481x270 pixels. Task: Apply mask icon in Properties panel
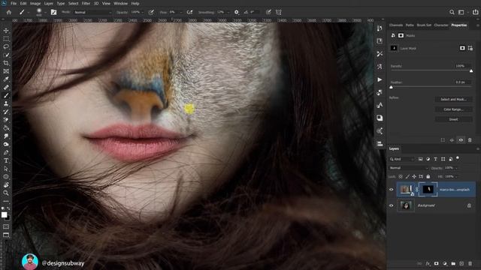pyautogui.click(x=452, y=140)
